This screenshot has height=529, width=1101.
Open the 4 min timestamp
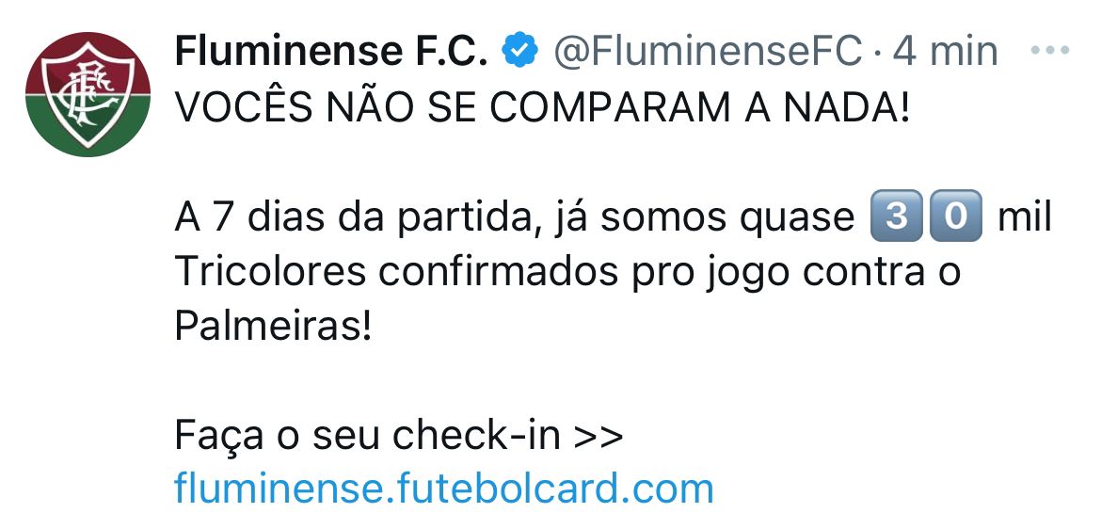945,51
